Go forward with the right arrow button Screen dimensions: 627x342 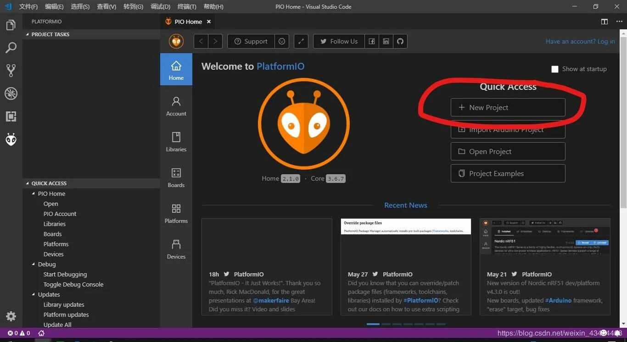215,41
